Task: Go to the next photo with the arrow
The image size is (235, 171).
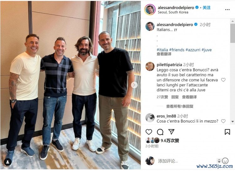Action: [134, 85]
